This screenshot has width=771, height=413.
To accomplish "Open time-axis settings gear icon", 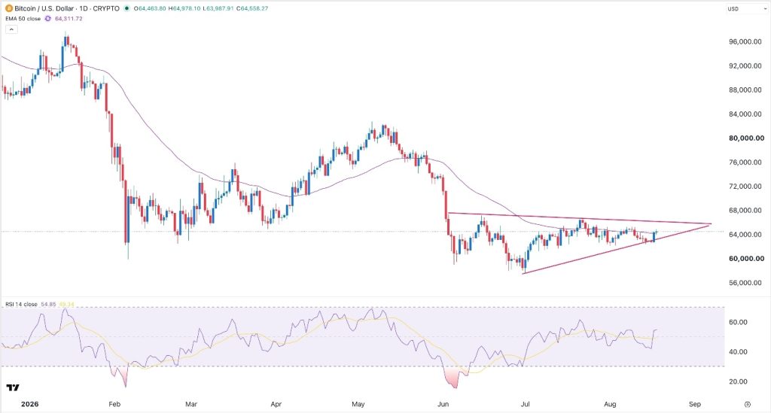I will 748,405.
